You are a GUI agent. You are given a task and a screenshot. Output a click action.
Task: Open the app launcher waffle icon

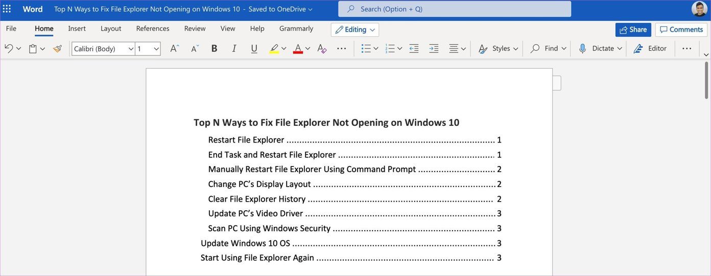[7, 9]
